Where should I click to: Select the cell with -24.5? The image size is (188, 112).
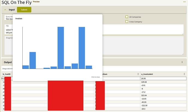tap(163, 109)
